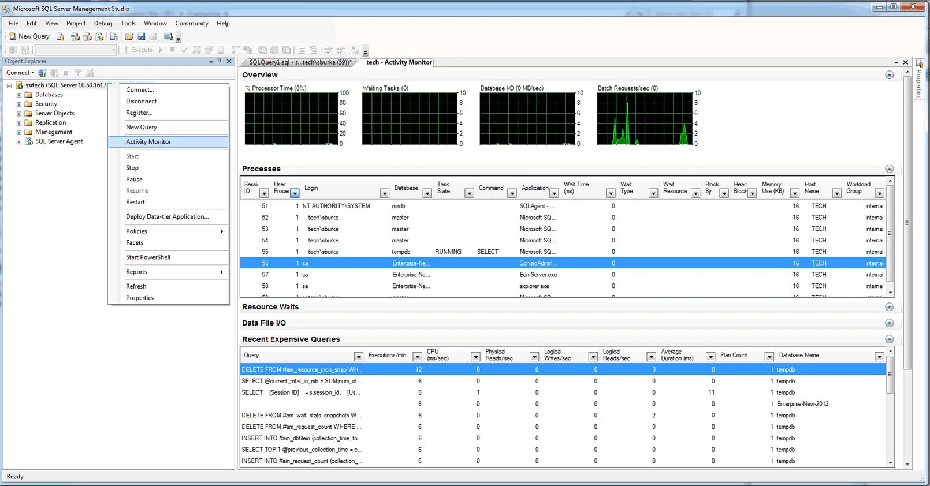Expand the Server Objects tree node
Image resolution: width=930 pixels, height=486 pixels.
18,113
